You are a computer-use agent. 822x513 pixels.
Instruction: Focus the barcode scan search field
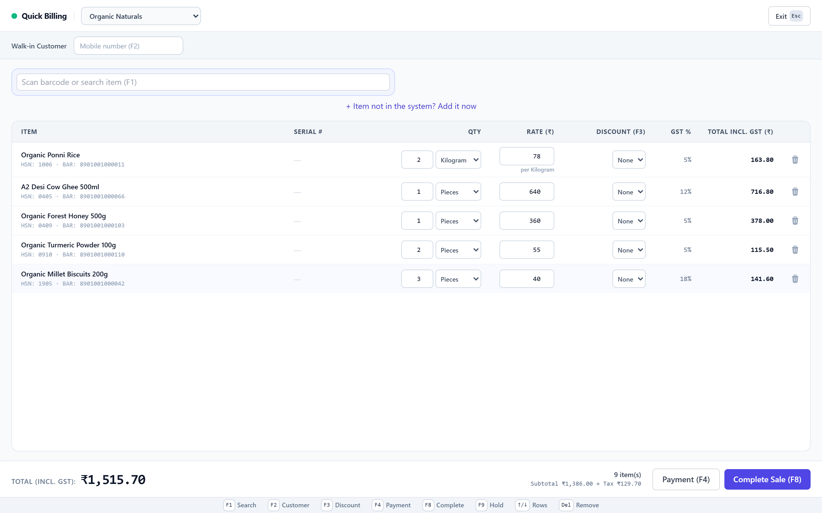coord(203,82)
